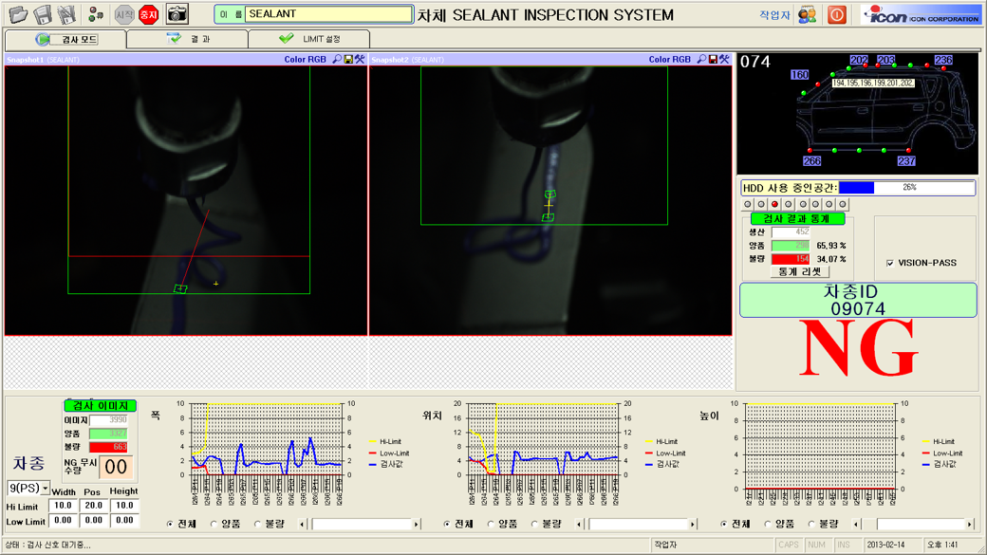
Task: Click the magnifier icon in Snapshot1 header
Action: click(x=337, y=59)
